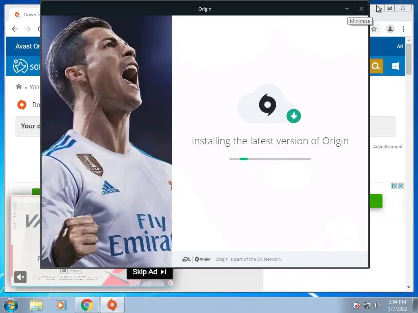Viewport: 418px width, 313px height.
Task: Click the home breadcrumb icon
Action: pyautogui.click(x=19, y=86)
